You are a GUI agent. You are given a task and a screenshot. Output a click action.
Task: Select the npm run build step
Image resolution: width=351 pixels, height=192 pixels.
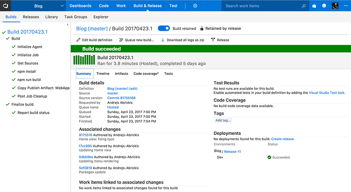coord(29,80)
